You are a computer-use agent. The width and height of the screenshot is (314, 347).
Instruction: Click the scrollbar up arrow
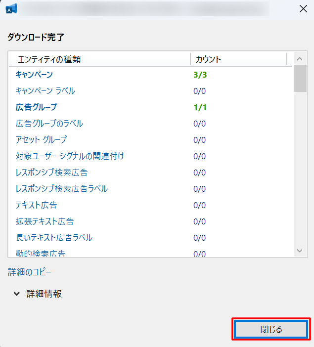pos(299,59)
